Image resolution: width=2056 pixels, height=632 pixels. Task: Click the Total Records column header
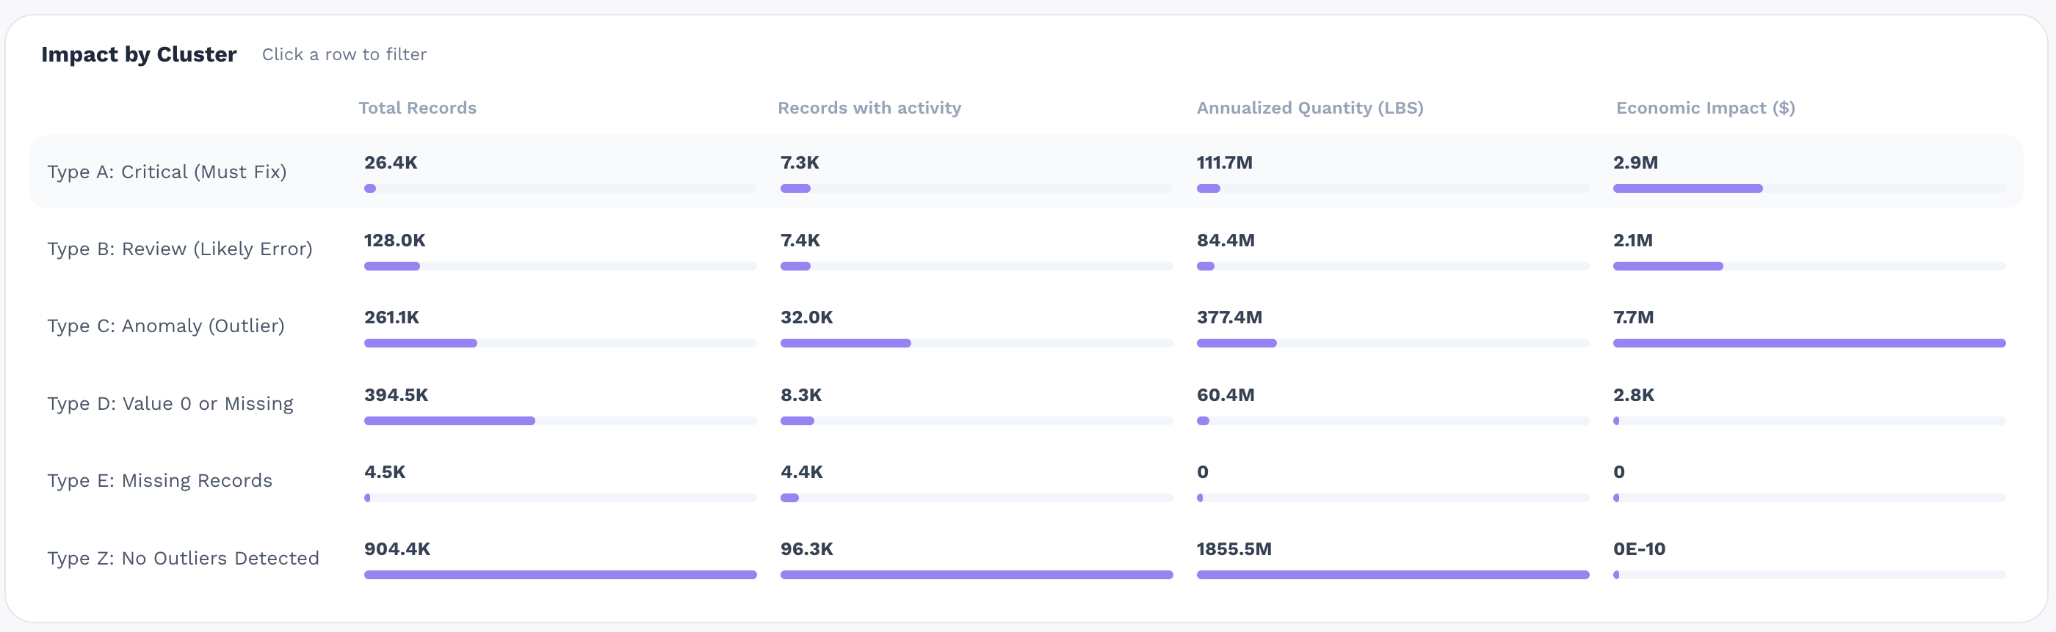coord(416,109)
